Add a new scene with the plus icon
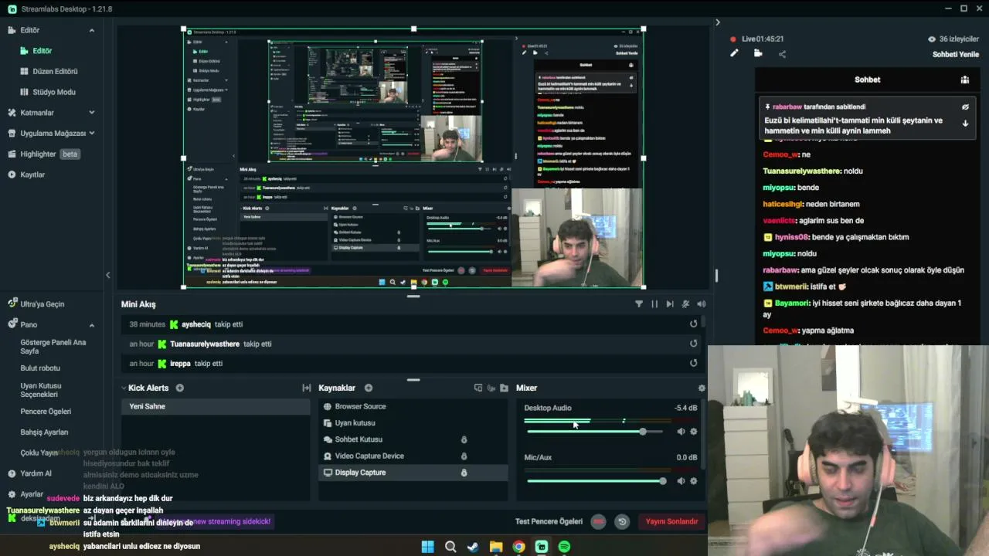The width and height of the screenshot is (989, 556). 180,388
